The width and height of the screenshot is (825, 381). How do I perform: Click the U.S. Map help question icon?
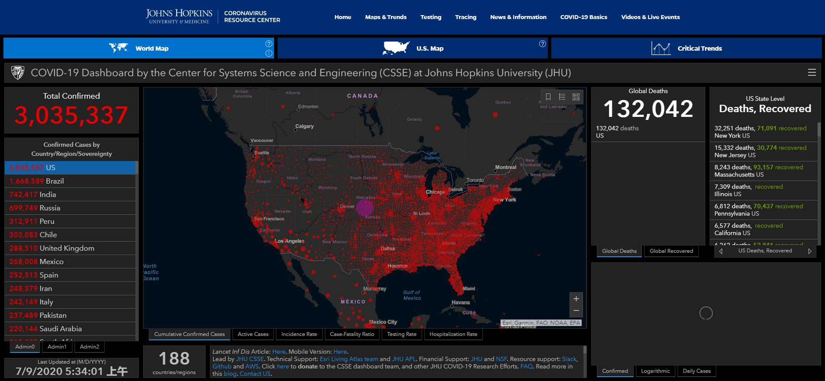(x=543, y=44)
